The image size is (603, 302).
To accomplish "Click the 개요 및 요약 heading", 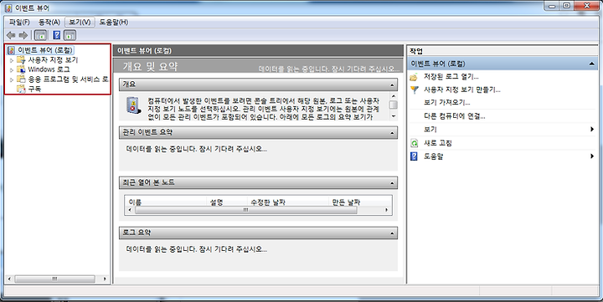I will click(150, 66).
